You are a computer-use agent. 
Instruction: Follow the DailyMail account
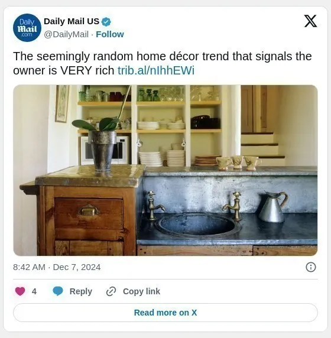[110, 34]
